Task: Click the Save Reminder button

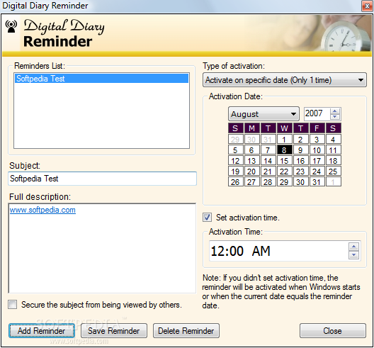Action: tap(114, 331)
